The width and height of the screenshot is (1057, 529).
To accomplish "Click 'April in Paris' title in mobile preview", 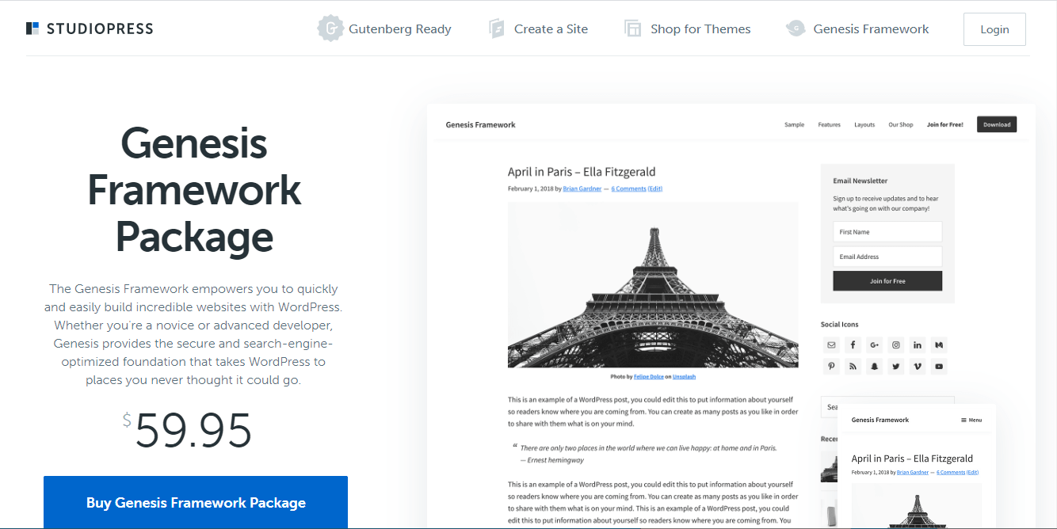I will (x=912, y=459).
